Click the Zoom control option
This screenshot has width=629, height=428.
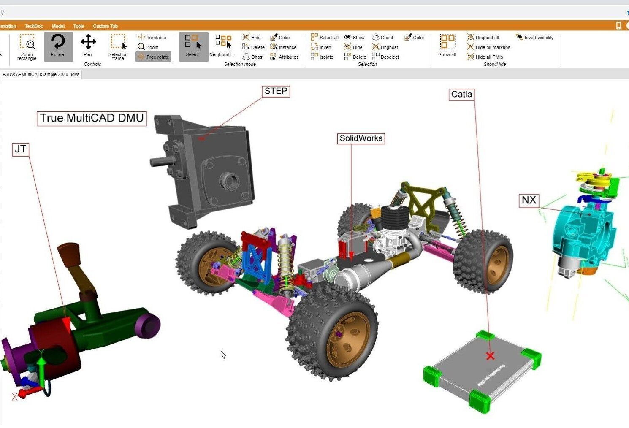coord(148,47)
